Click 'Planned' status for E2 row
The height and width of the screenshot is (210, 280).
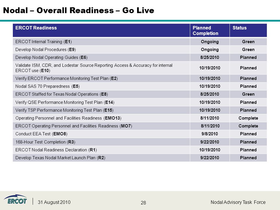tap(248, 78)
